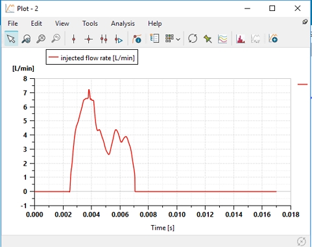The image size is (312, 247).
Task: Click the red curve peak near 7 L/min
Action: click(x=89, y=90)
